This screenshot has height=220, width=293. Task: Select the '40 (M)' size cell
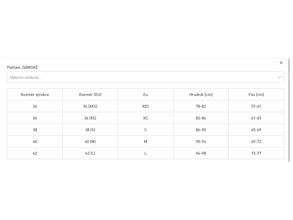click(x=90, y=142)
